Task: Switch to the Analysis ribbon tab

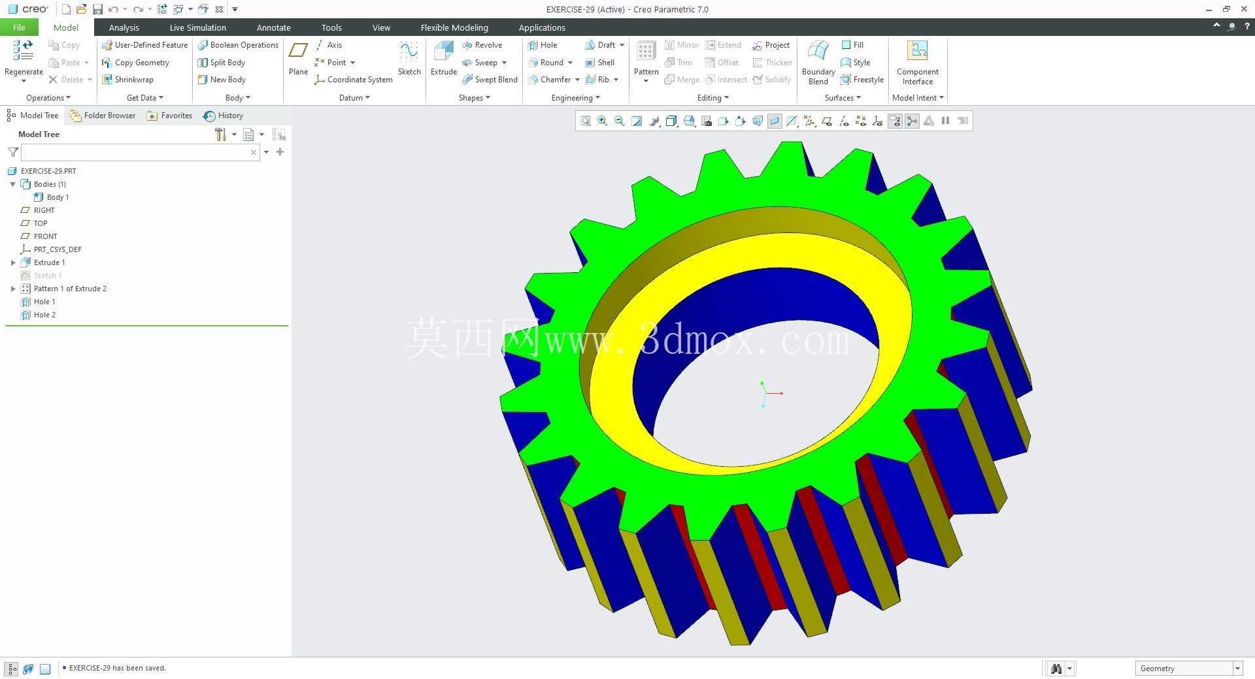Action: tap(124, 27)
